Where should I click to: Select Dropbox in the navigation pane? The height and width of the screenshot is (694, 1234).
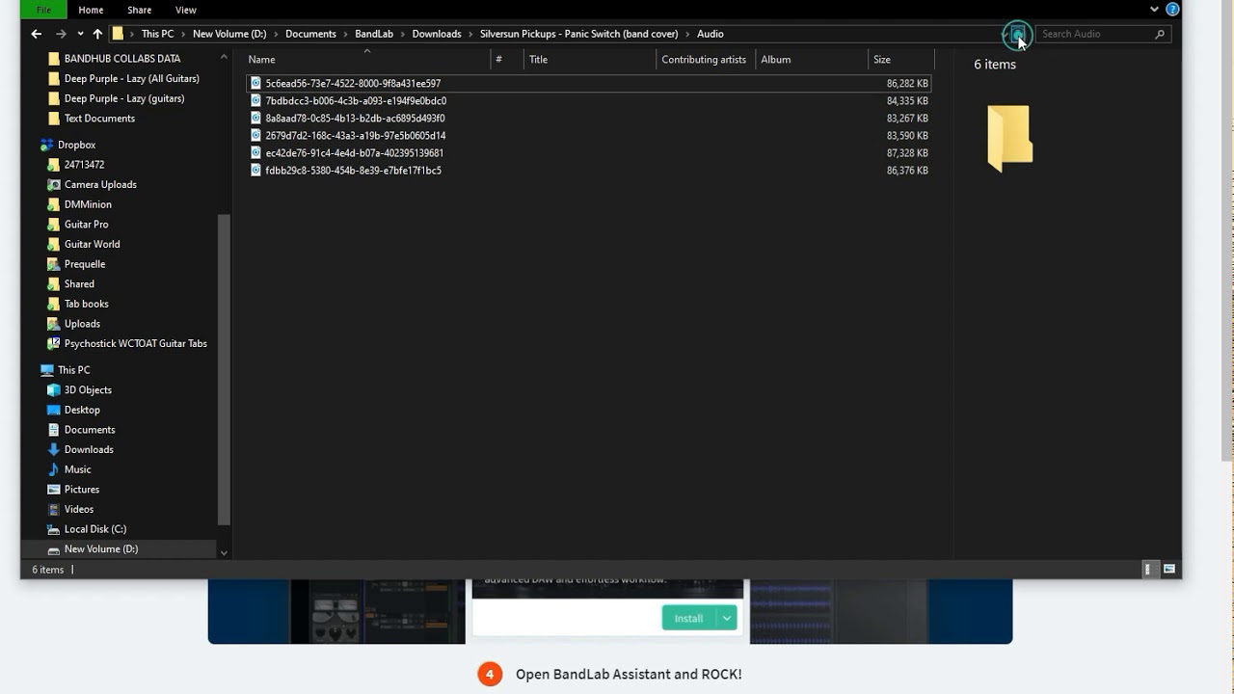(76, 145)
